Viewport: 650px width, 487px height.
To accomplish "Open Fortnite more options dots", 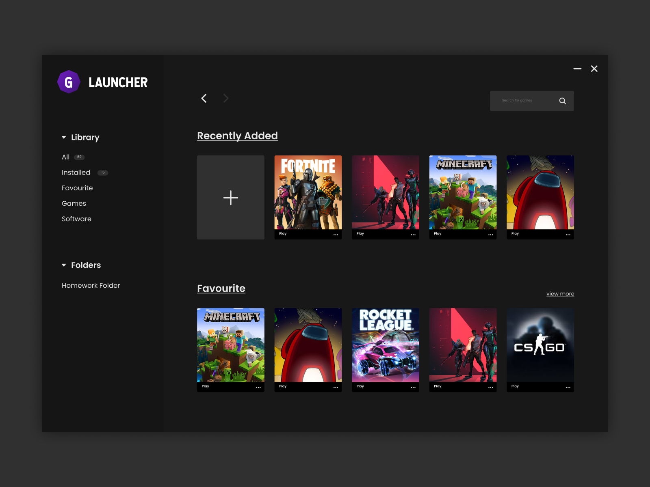I will point(336,235).
